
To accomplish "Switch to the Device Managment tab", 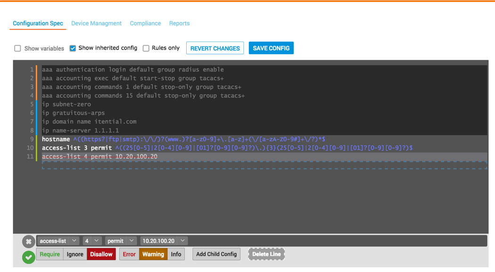I will pos(96,23).
